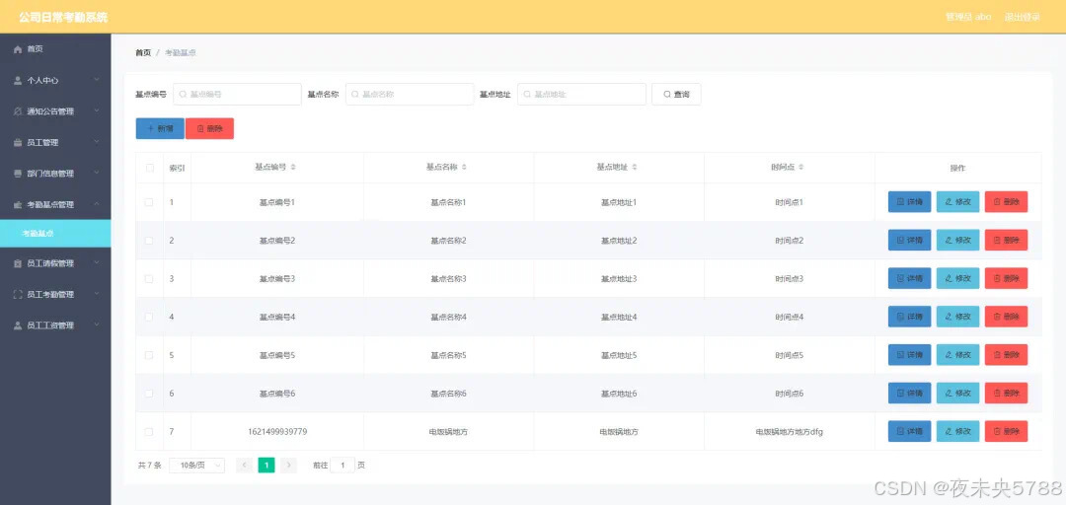The width and height of the screenshot is (1066, 505).
Task: Expand the 员工考勤管理 chevron
Action: (x=97, y=294)
